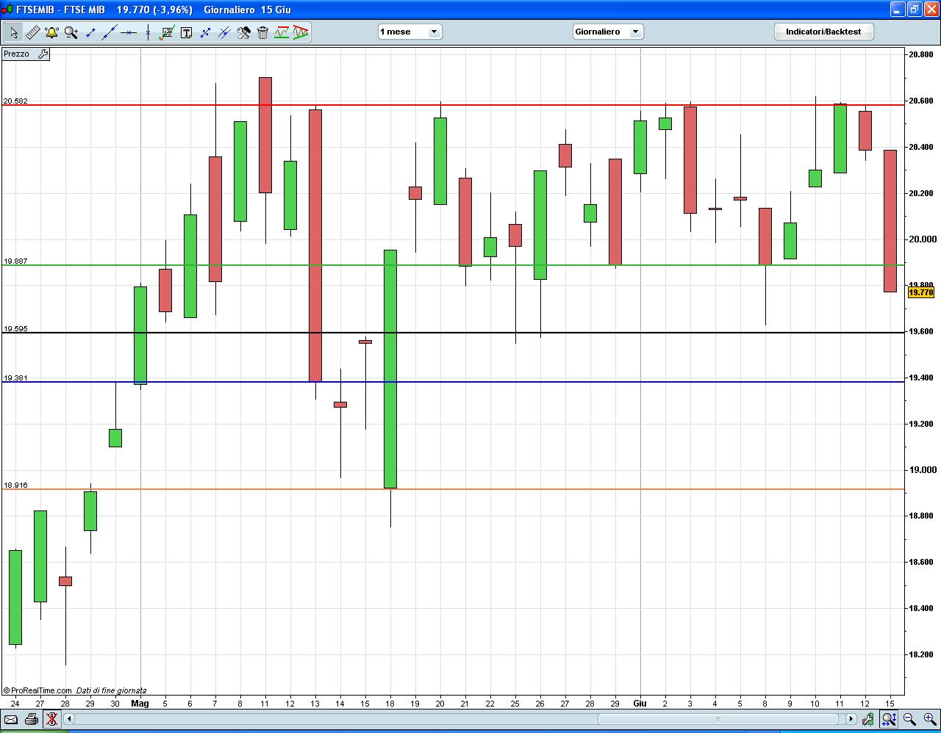Open the 'Giornaliero' timeframe dropdown

pyautogui.click(x=608, y=32)
